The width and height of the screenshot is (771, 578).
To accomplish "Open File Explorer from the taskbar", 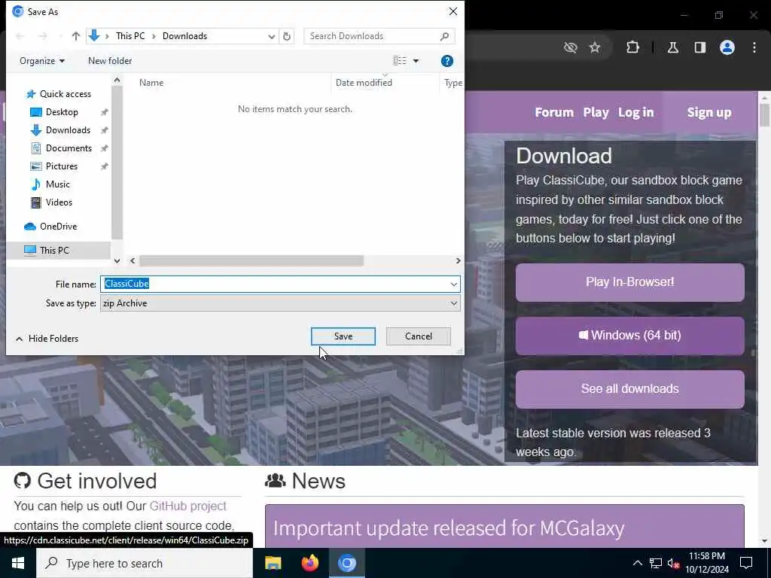I will coord(273,563).
